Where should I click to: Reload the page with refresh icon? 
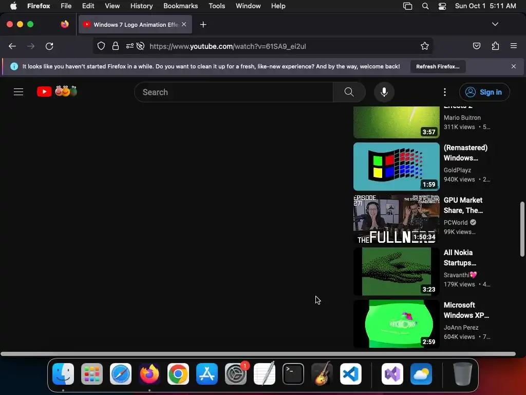point(49,46)
